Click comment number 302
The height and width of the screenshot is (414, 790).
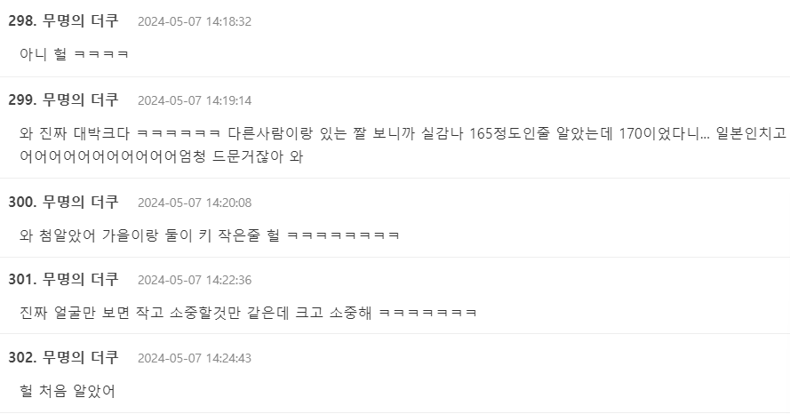(22, 357)
